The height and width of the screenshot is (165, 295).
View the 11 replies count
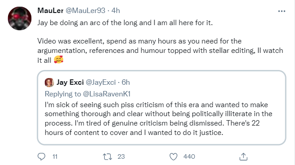[55, 156]
